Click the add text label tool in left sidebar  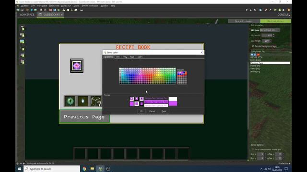(23, 28)
